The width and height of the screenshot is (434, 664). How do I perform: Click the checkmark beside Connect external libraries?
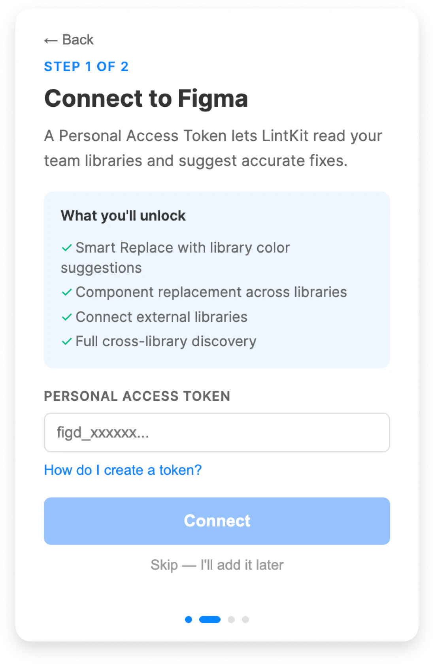(66, 317)
